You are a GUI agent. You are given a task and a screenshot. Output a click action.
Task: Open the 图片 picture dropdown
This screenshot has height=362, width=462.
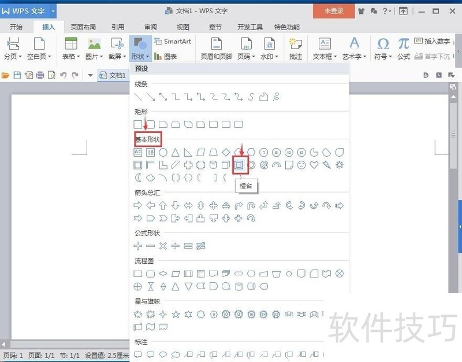[x=94, y=48]
